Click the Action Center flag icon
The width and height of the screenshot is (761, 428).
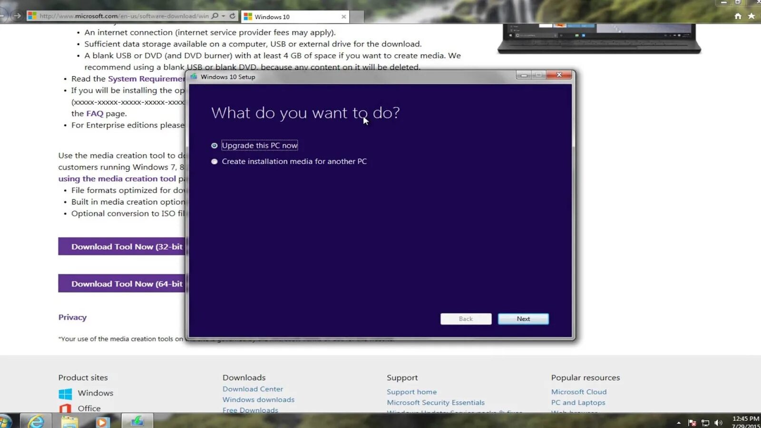click(692, 423)
